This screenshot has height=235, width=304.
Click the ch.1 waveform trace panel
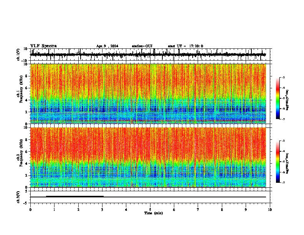pyautogui.click(x=151, y=55)
